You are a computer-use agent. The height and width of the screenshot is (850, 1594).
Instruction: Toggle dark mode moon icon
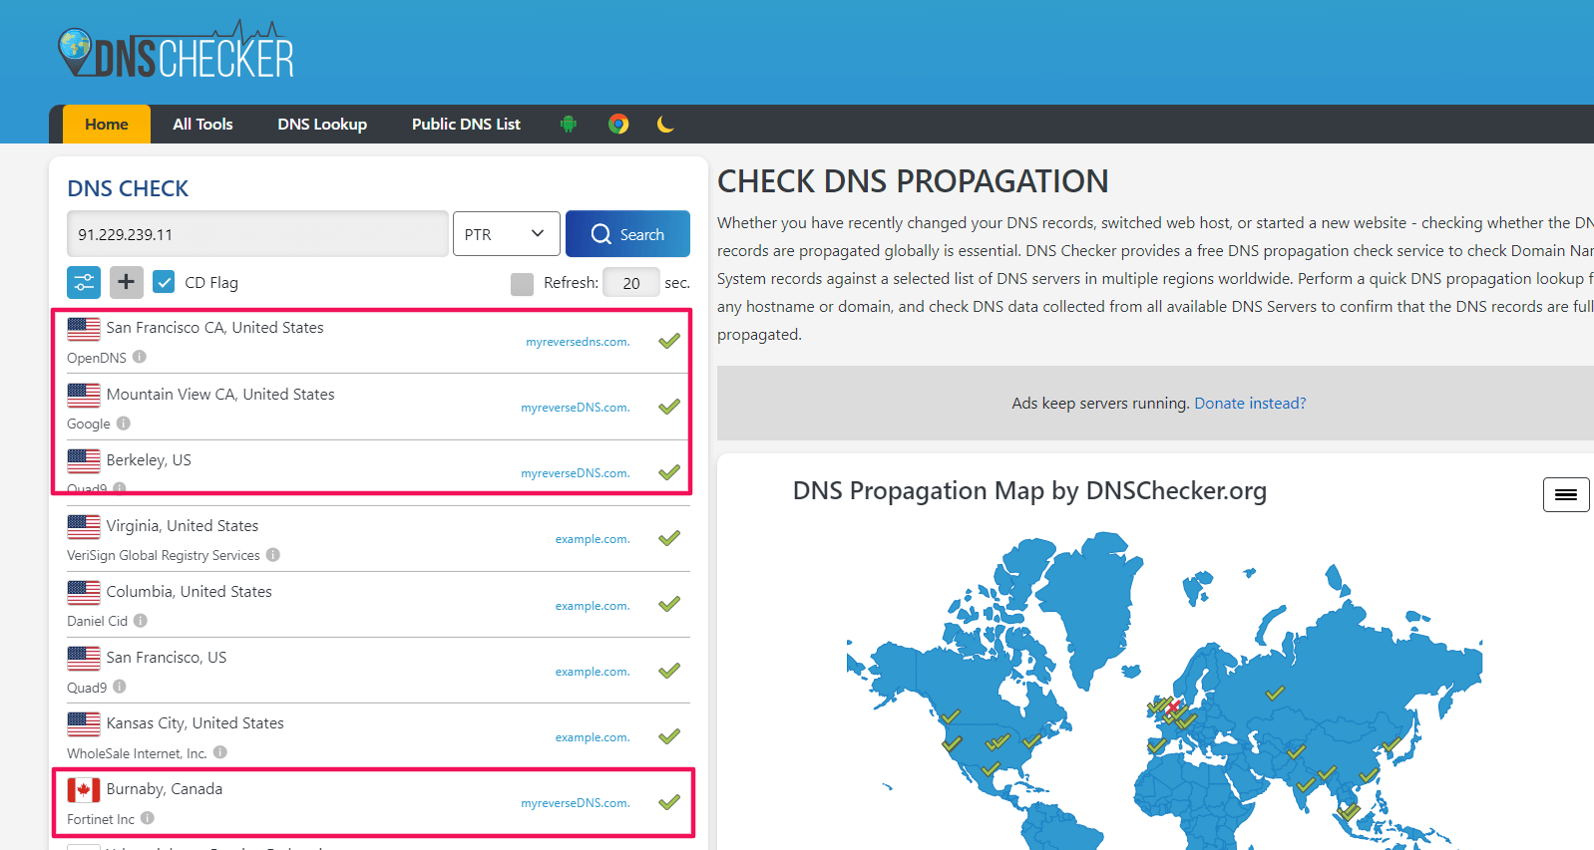point(665,124)
